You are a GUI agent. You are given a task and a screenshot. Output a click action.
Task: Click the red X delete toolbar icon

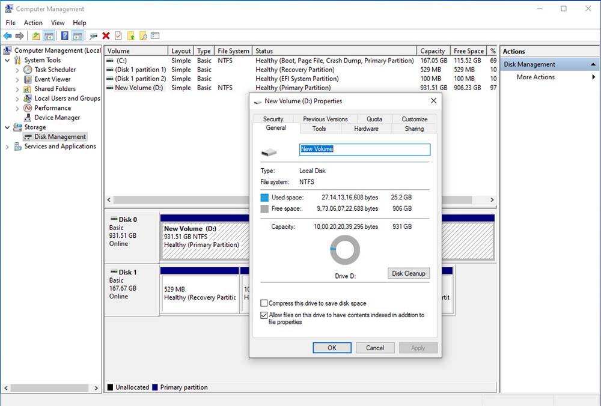pos(106,36)
